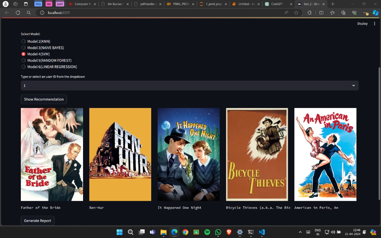Open the user ID dropdown
The image size is (381, 238).
point(190,85)
